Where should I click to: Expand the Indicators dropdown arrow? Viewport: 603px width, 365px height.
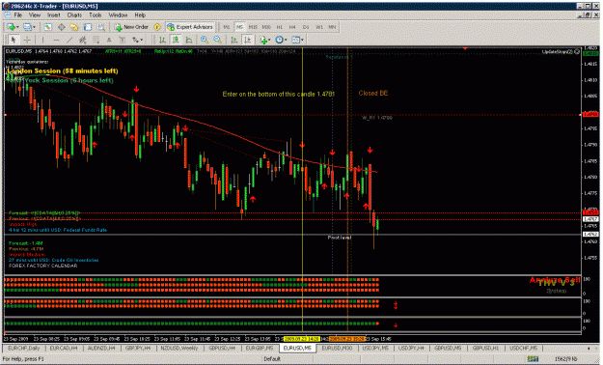click(x=269, y=40)
